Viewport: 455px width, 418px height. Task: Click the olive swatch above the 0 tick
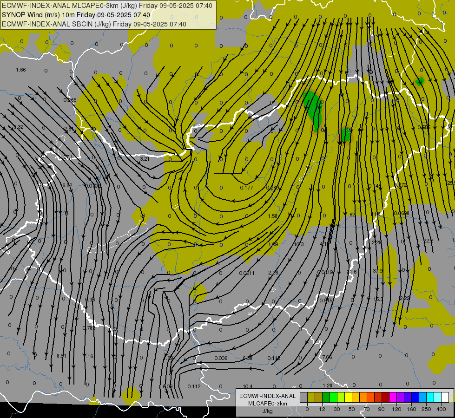(311, 397)
